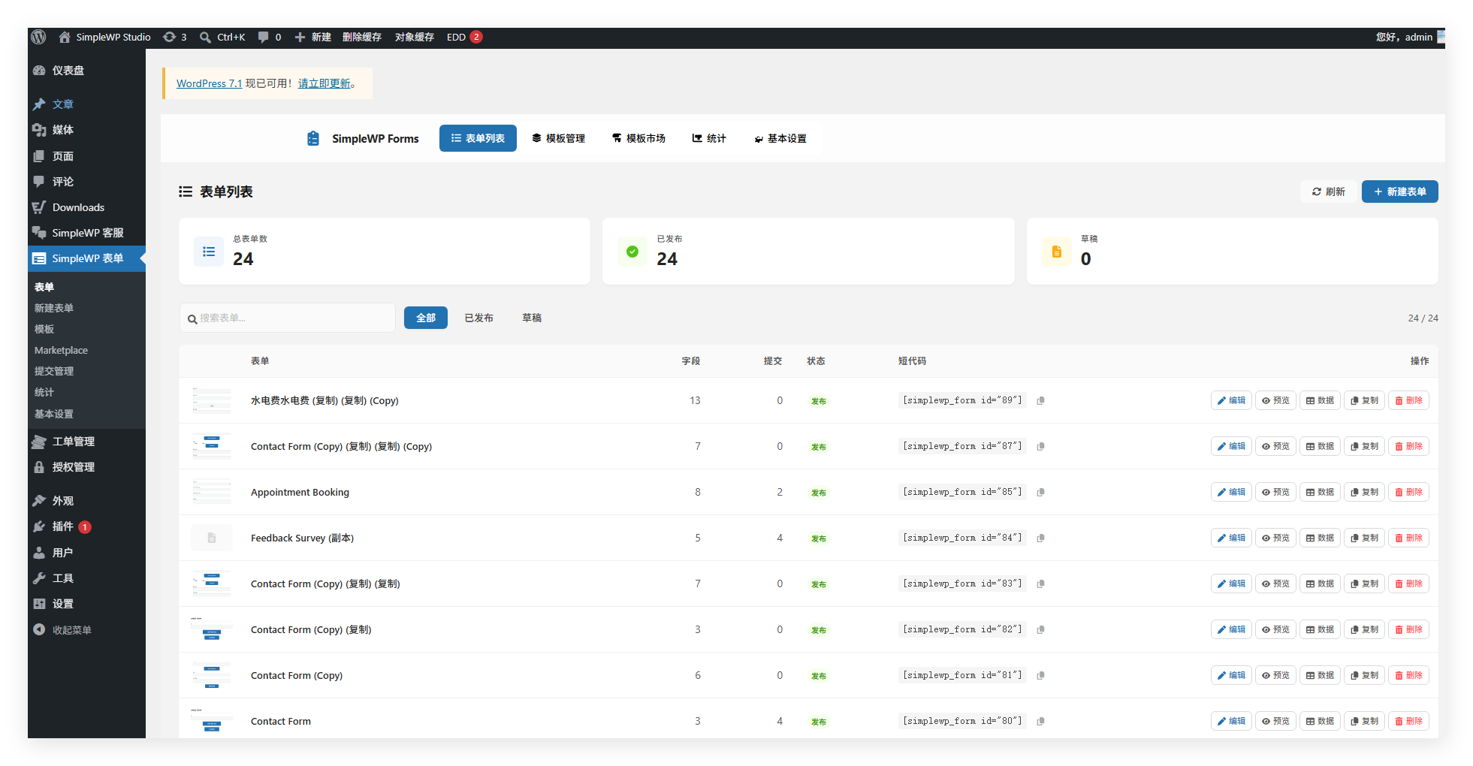
Task: Open the admin user avatar
Action: [x=1441, y=37]
